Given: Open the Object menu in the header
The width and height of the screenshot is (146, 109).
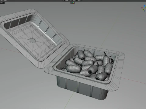Looking at the screenshot, I should pyautogui.click(x=5, y=1).
